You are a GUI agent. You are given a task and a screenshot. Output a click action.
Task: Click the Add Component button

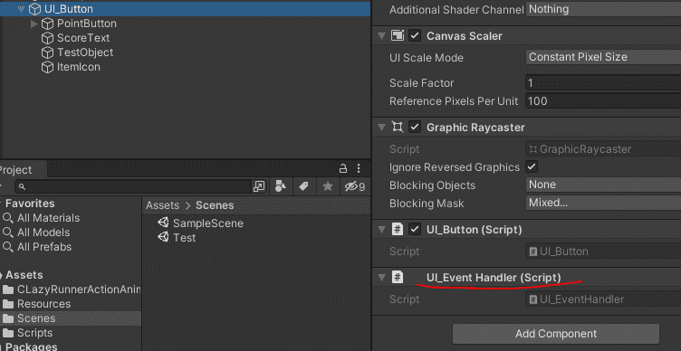click(x=556, y=334)
